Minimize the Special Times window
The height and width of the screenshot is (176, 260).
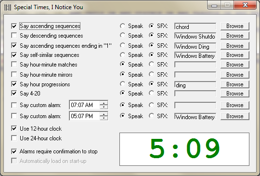coord(214,5)
